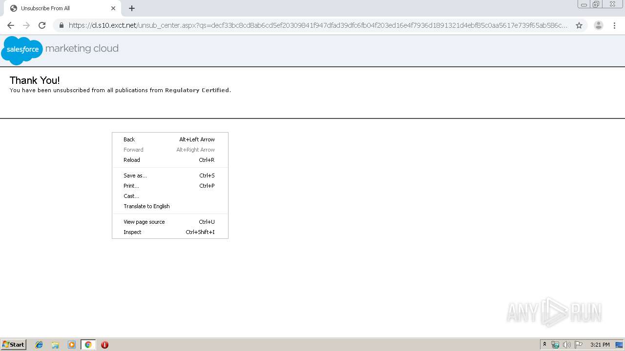The width and height of the screenshot is (625, 351).
Task: Open the Windows Start button
Action: [14, 345]
